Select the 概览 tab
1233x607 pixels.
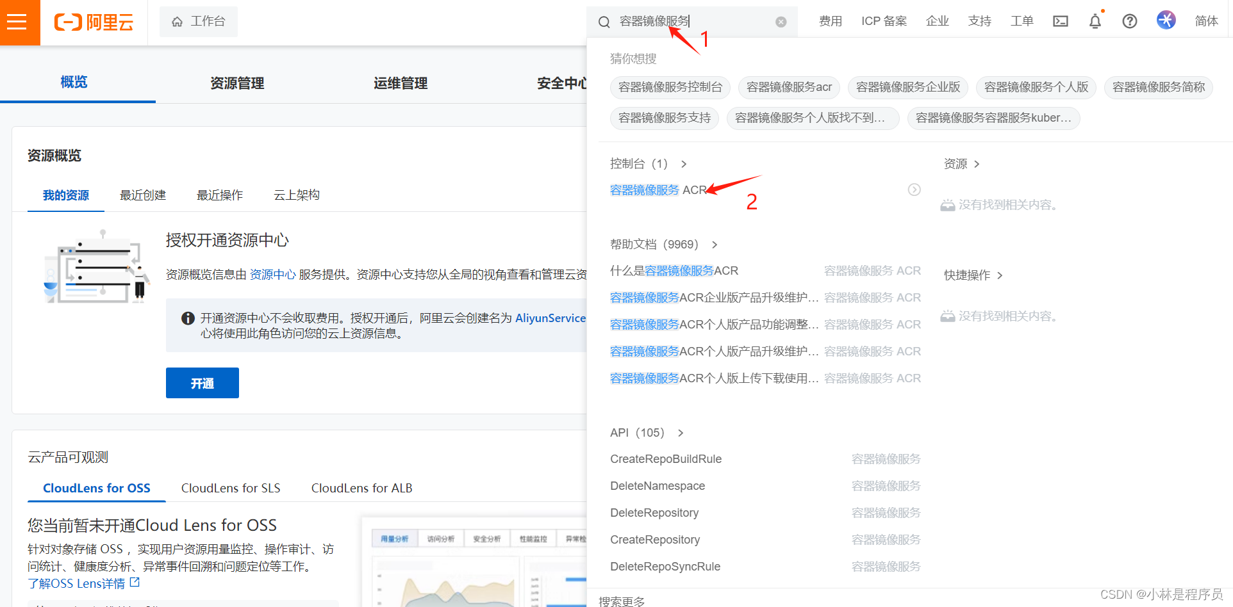(74, 82)
